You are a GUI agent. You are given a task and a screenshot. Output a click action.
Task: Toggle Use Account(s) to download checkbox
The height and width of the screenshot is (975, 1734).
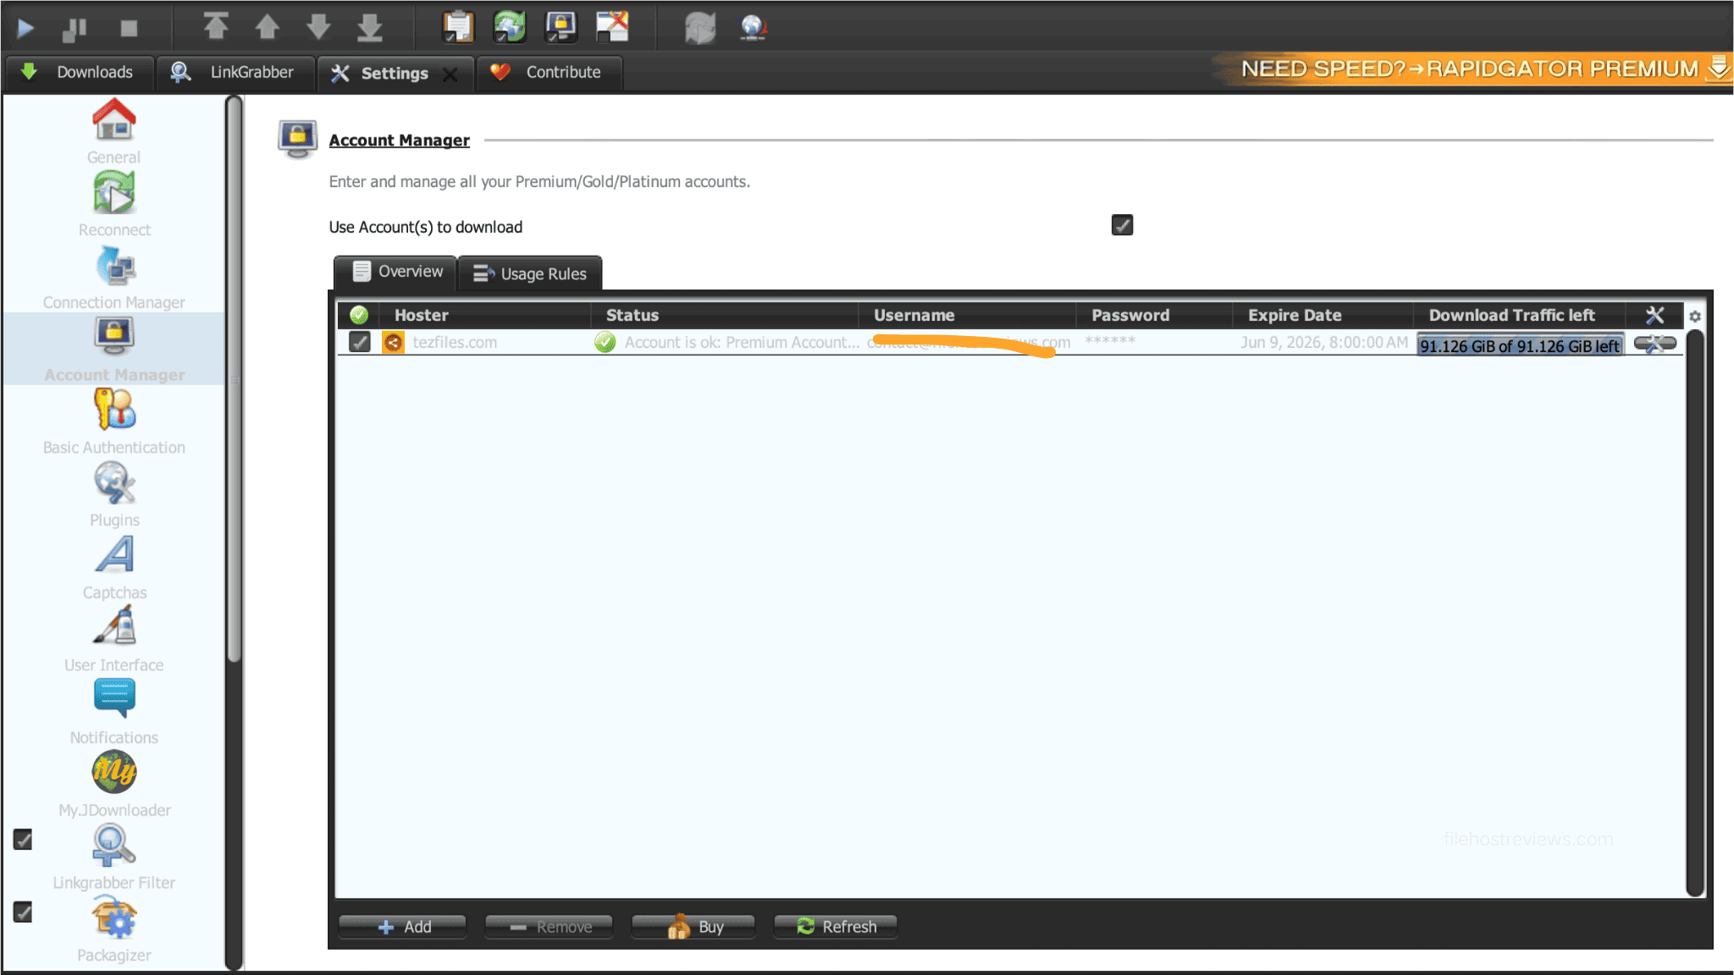tap(1122, 225)
